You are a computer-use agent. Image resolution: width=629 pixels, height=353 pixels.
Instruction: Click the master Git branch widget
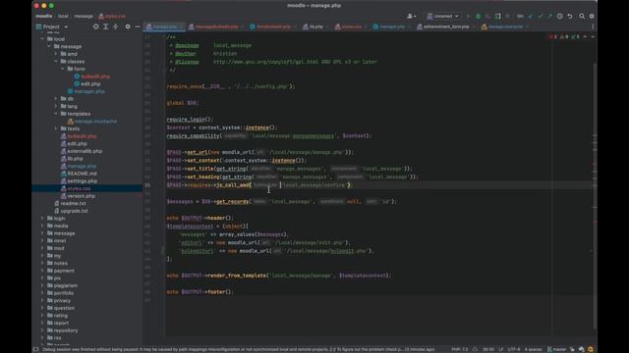(x=557, y=349)
